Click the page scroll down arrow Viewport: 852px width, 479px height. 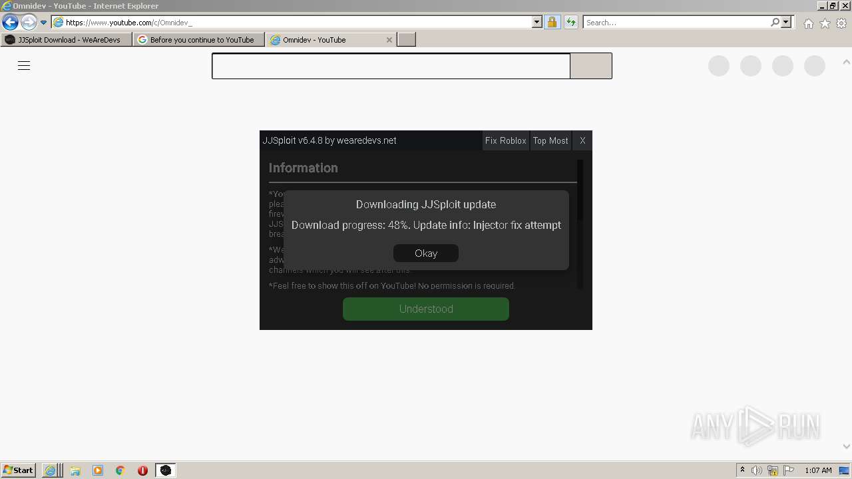[x=847, y=447]
